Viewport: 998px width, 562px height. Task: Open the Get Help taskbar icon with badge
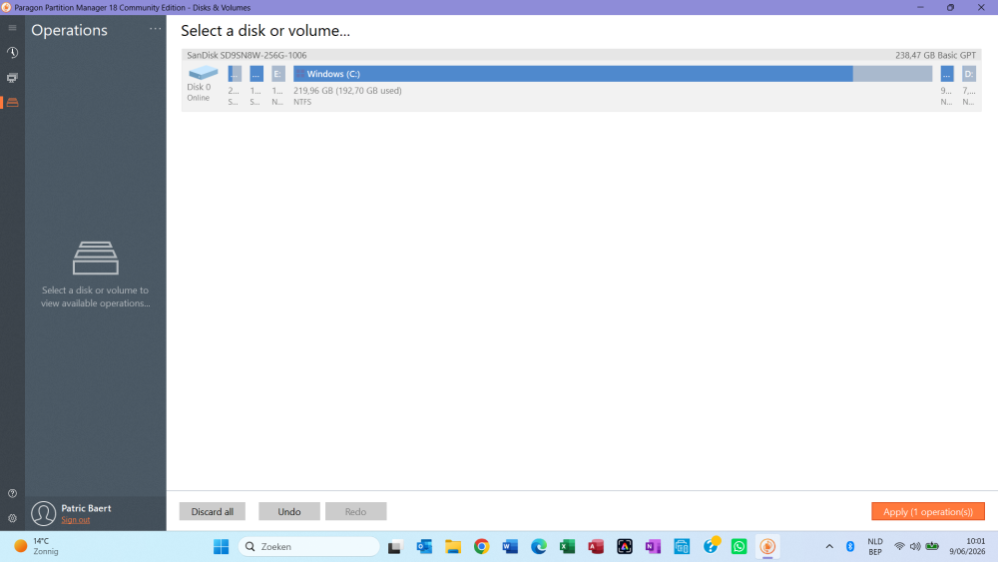coord(711,545)
